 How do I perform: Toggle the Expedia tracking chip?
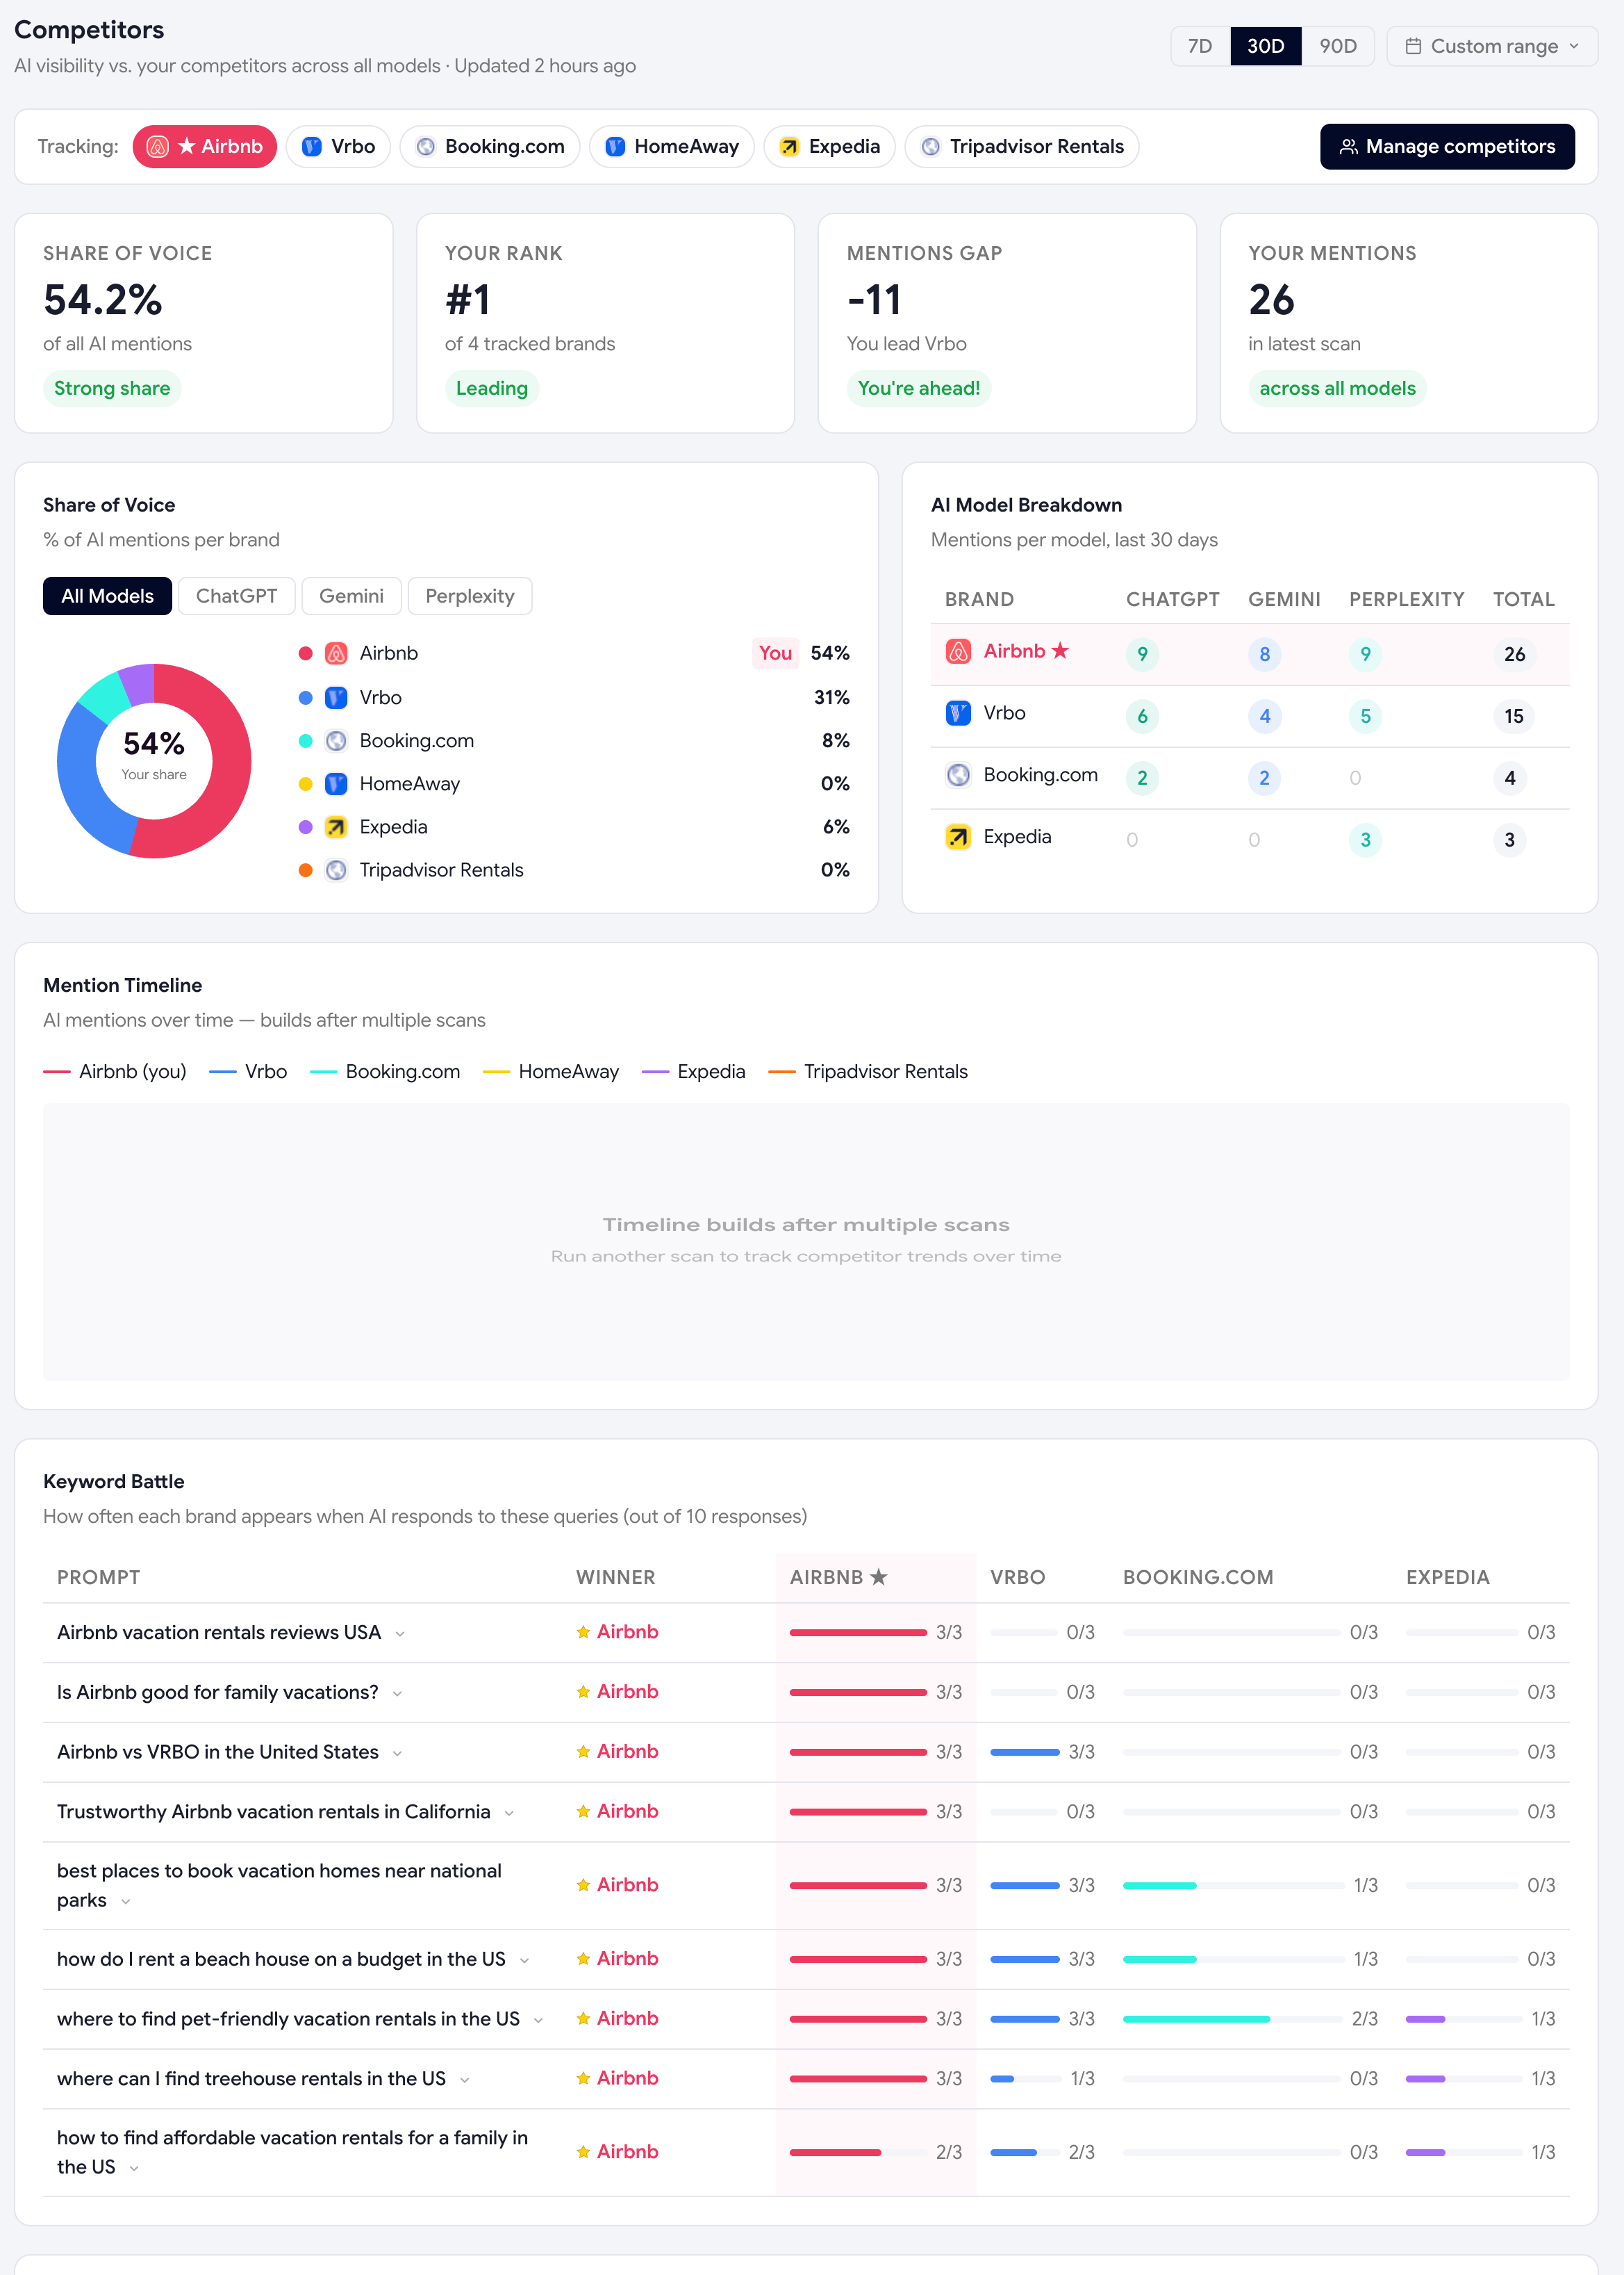pos(829,147)
